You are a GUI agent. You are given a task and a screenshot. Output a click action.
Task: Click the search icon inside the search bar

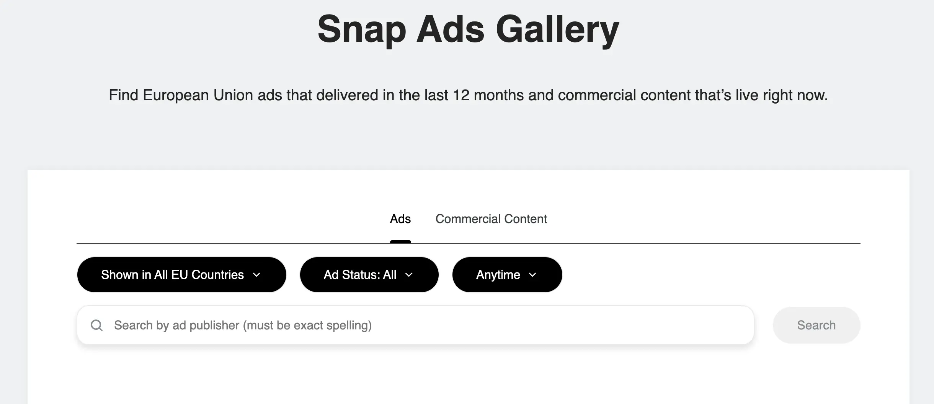tap(97, 325)
